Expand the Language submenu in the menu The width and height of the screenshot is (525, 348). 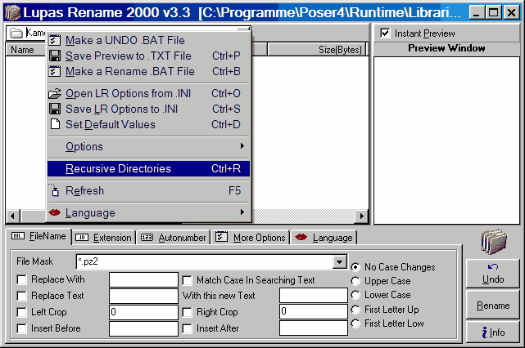(x=149, y=212)
